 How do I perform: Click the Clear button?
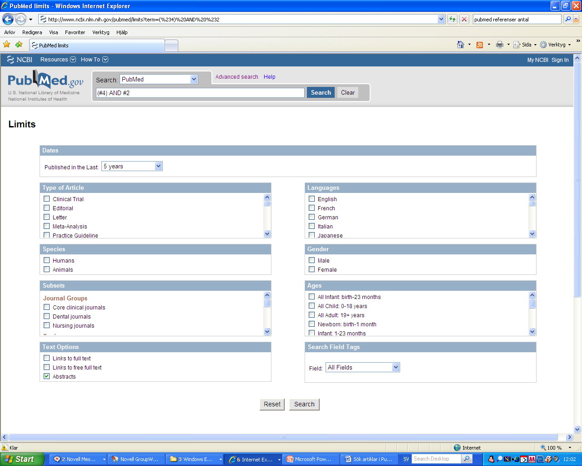[x=348, y=92]
